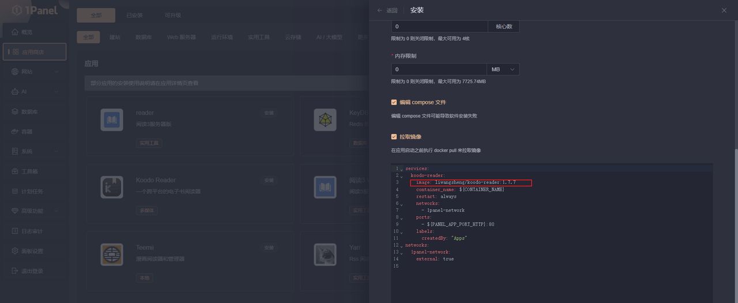Collapse the services fold arrow, line 1
The height and width of the screenshot is (303, 738).
coord(402,169)
